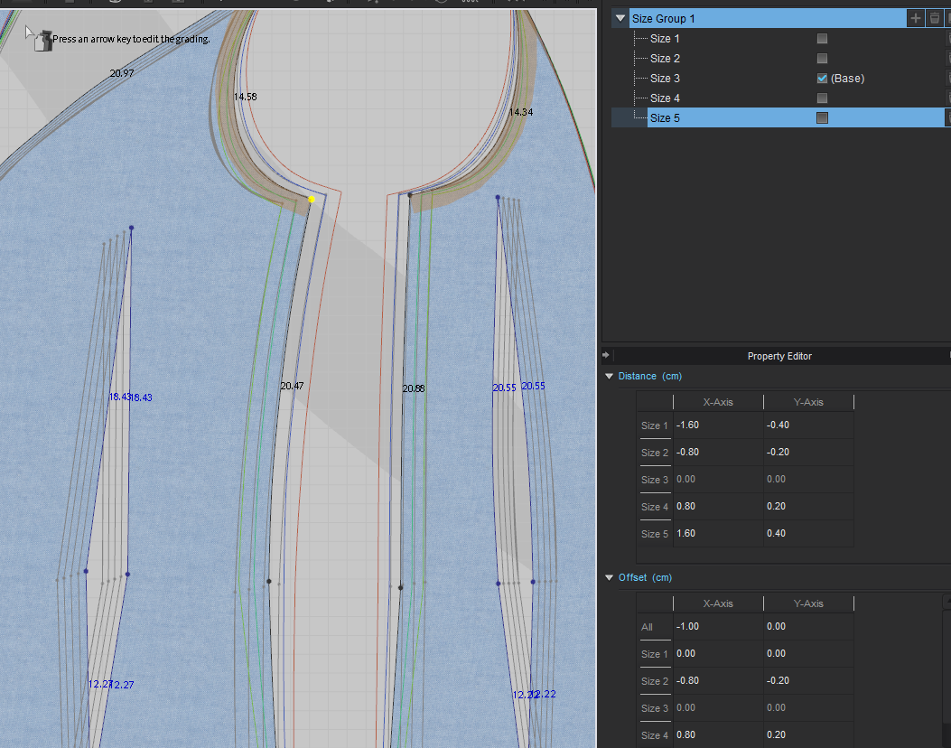Viewport: 951px width, 748px height.
Task: Delete Size Group 1 using trash icon
Action: click(x=935, y=18)
